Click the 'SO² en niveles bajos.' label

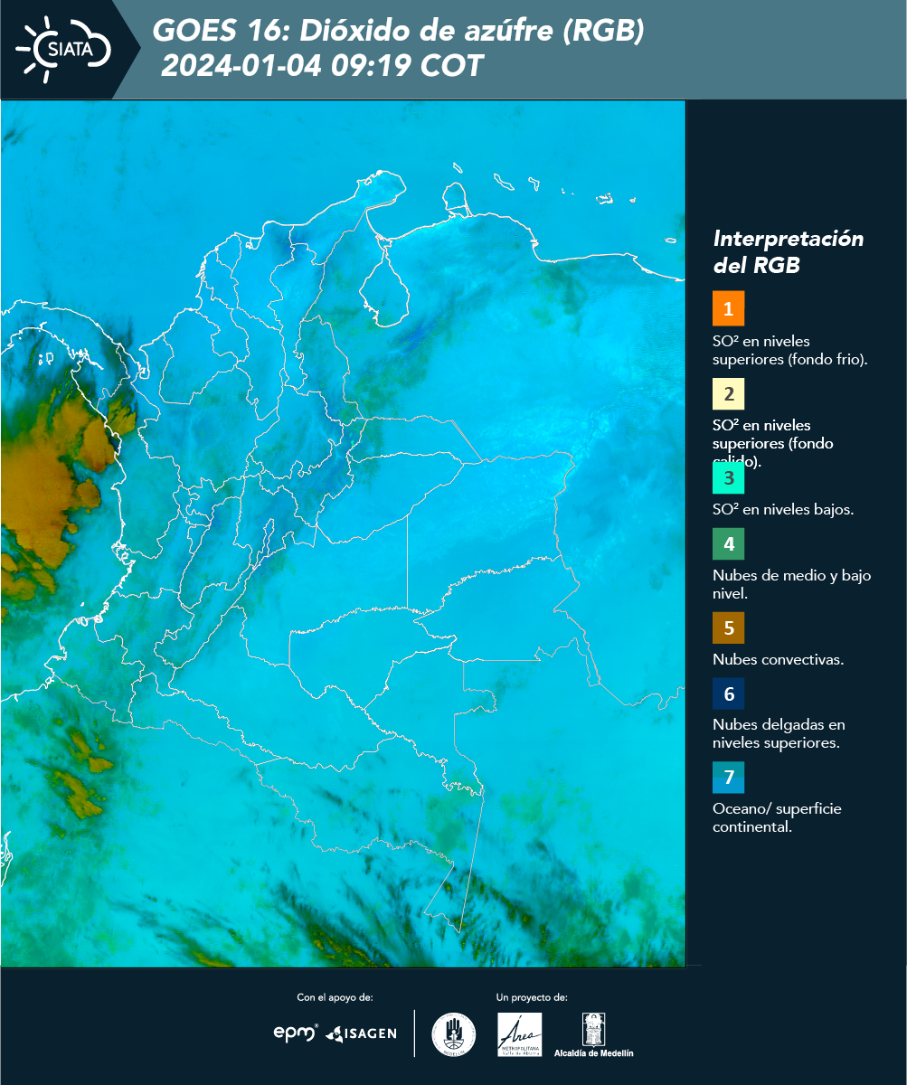click(783, 509)
